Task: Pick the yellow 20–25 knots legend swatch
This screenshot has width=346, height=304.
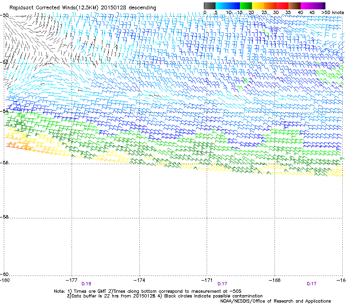Action: pos(258,6)
